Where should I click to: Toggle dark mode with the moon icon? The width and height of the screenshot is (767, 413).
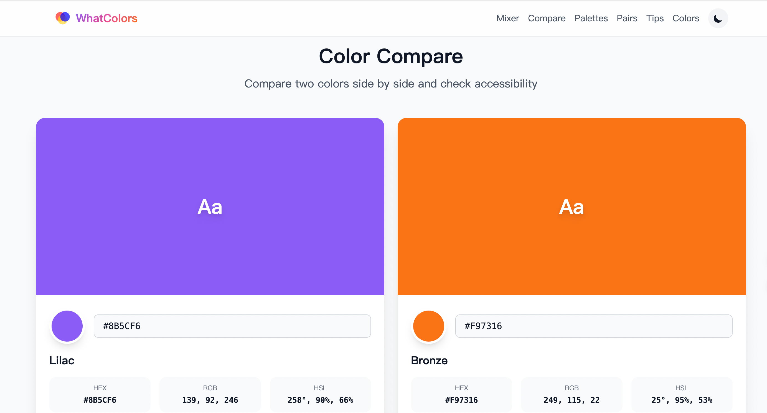[718, 18]
